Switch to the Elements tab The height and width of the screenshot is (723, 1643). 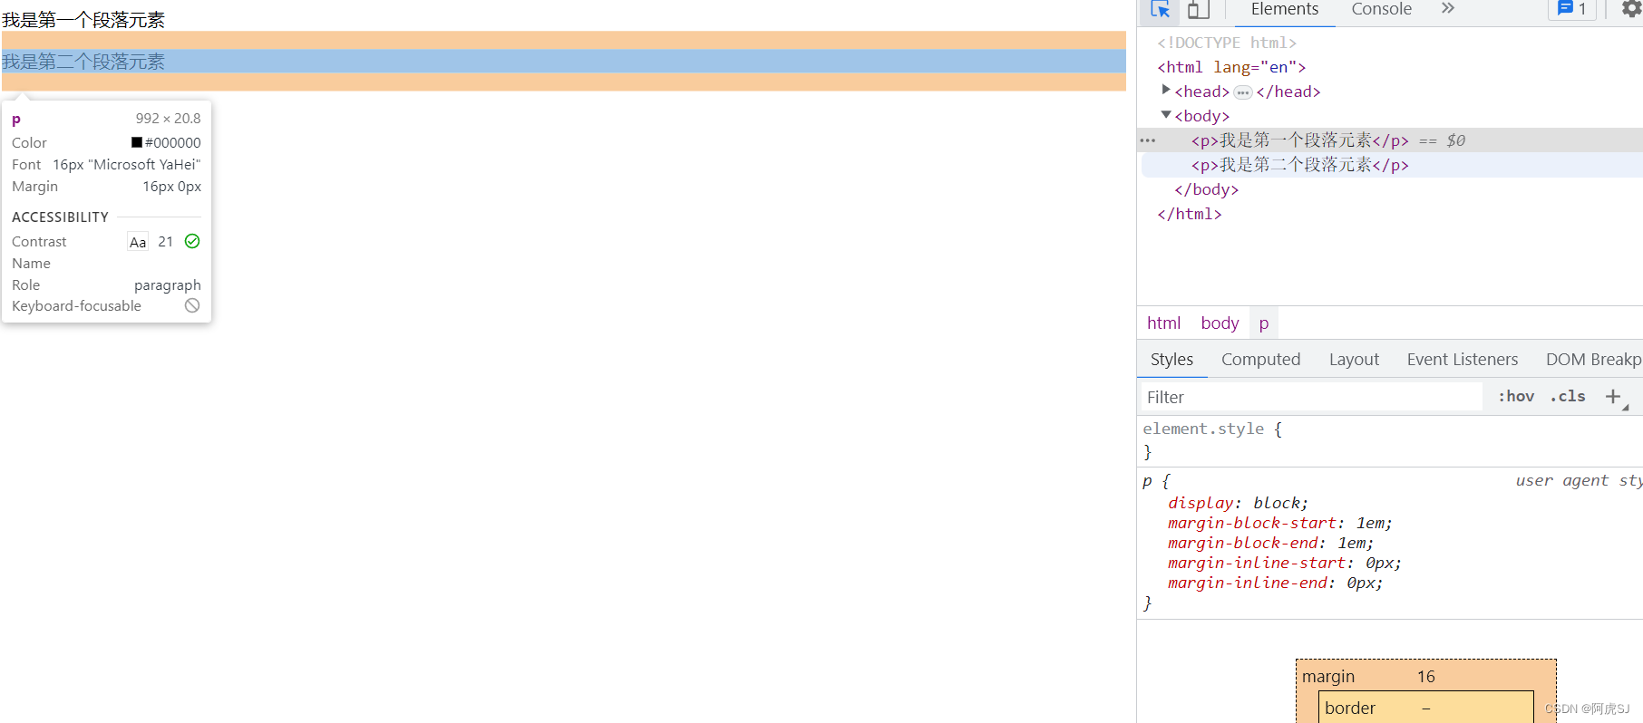tap(1285, 9)
